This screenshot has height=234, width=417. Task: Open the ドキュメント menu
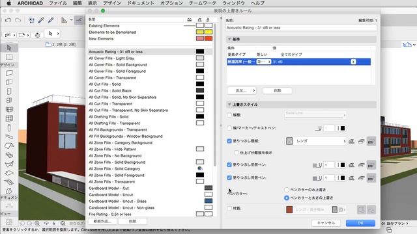click(x=141, y=3)
